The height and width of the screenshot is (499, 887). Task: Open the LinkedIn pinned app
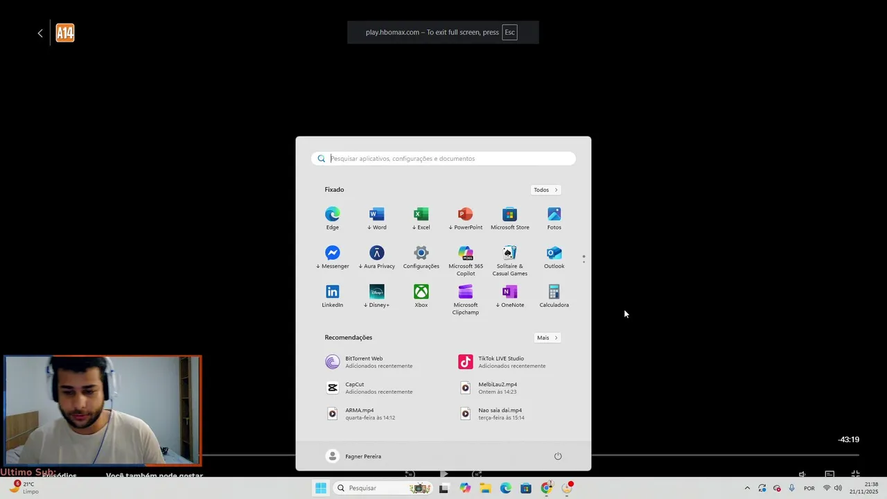[x=333, y=296]
